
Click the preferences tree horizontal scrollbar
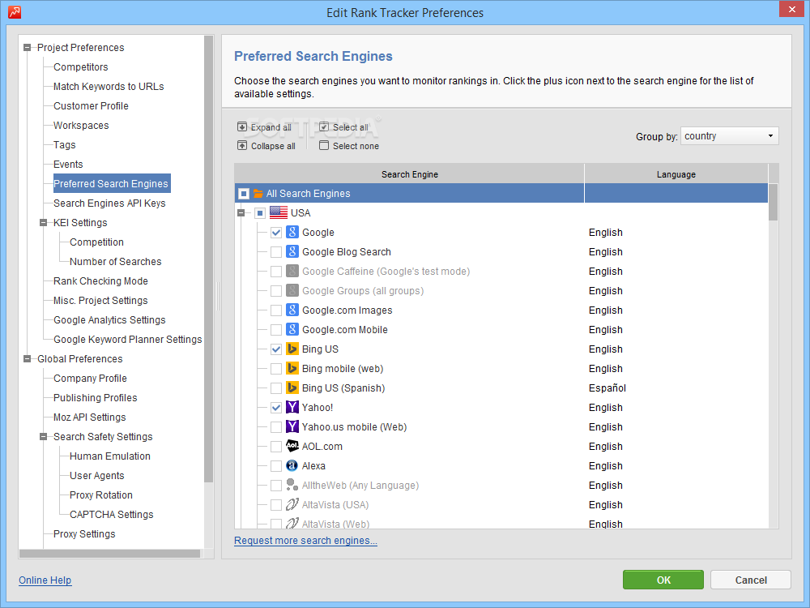pyautogui.click(x=109, y=553)
